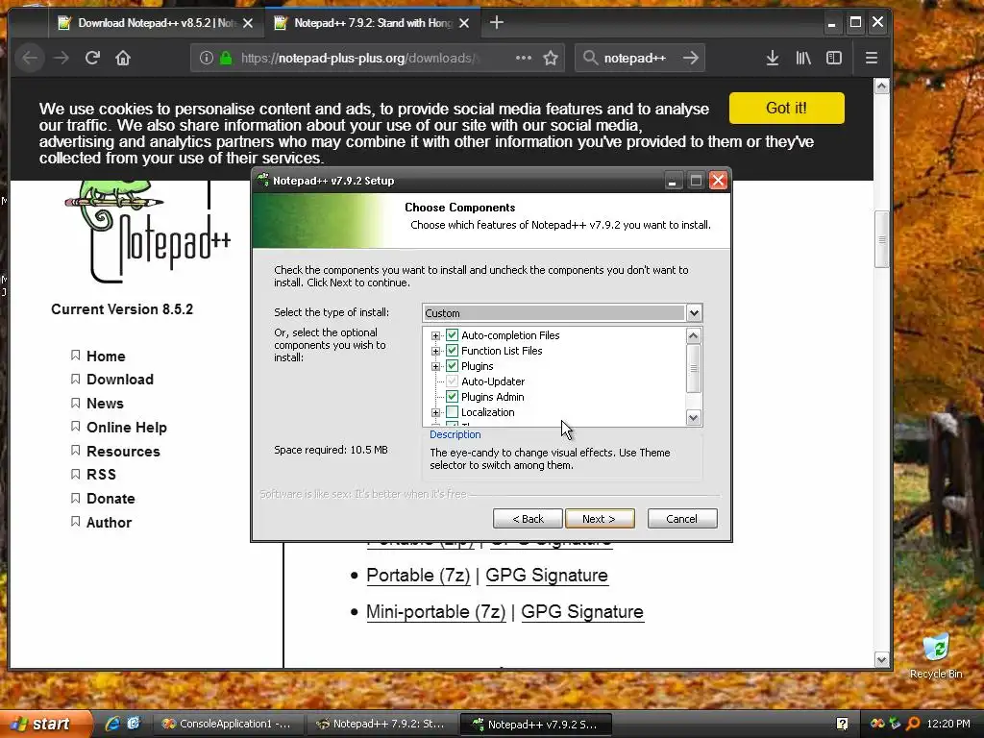Open the Home sidebar link
The image size is (984, 738).
click(x=106, y=357)
